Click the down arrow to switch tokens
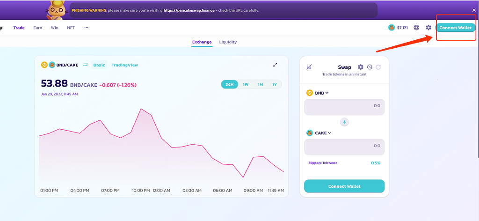 pyautogui.click(x=344, y=122)
